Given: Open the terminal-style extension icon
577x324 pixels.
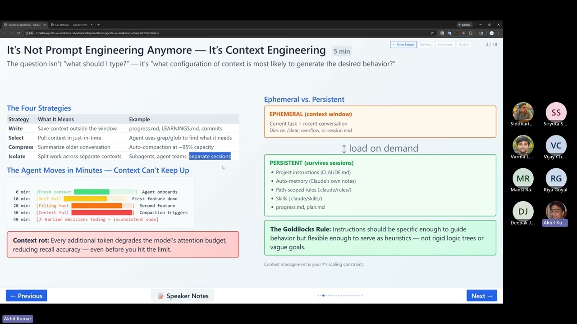Looking at the screenshot, I should point(456,33).
